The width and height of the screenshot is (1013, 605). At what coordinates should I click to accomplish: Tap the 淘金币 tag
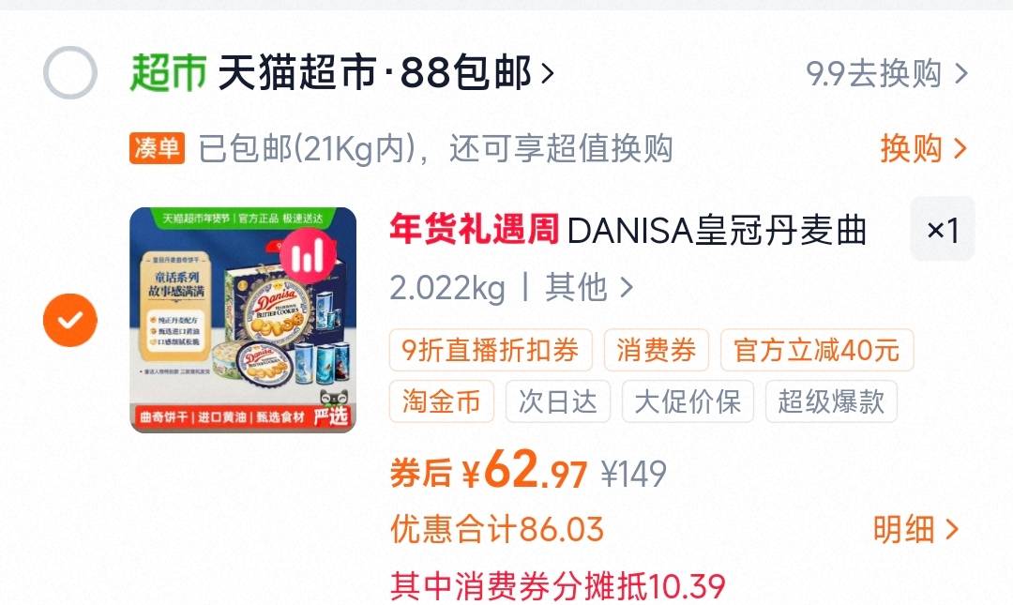point(441,401)
